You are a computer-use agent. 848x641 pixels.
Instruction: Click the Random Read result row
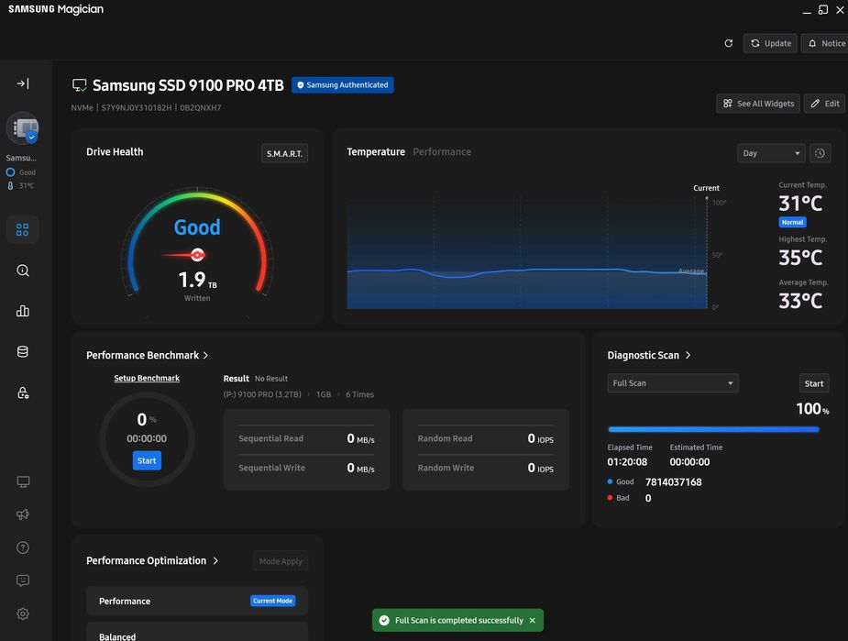tap(485, 438)
